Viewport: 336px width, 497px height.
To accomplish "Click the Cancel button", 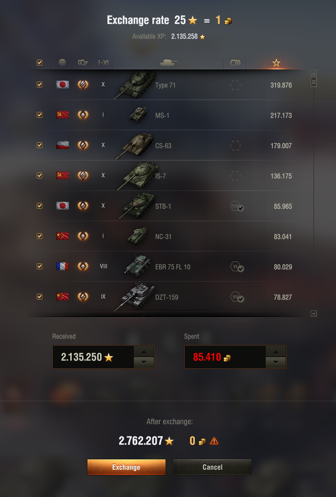I will [212, 467].
